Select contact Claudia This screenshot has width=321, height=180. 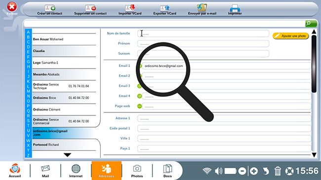[64, 51]
